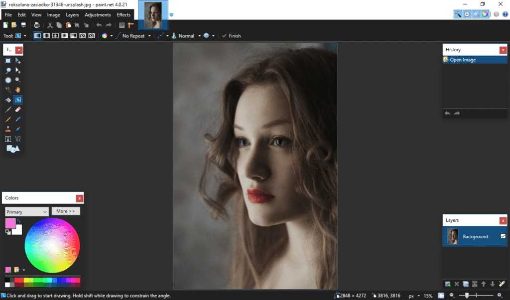Open the Effects menu
The image size is (510, 300).
coord(124,15)
